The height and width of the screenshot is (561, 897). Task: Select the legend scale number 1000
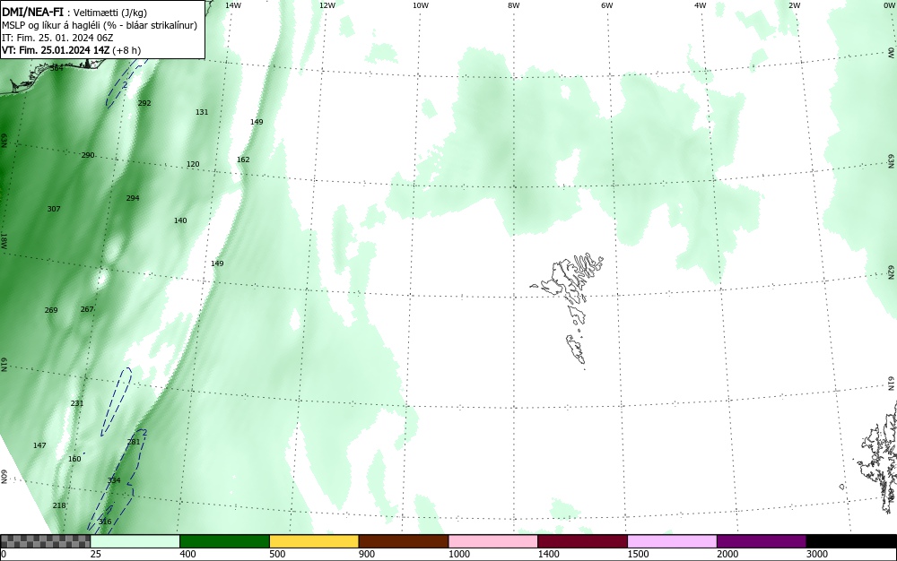click(458, 554)
